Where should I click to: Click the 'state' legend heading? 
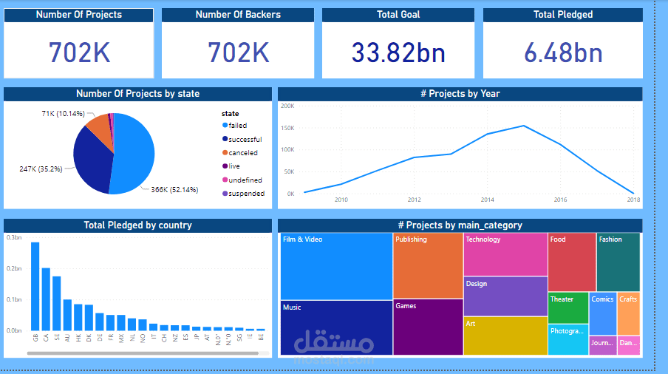(230, 114)
